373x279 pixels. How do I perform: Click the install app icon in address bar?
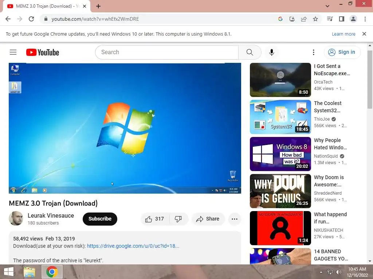tap(292, 19)
